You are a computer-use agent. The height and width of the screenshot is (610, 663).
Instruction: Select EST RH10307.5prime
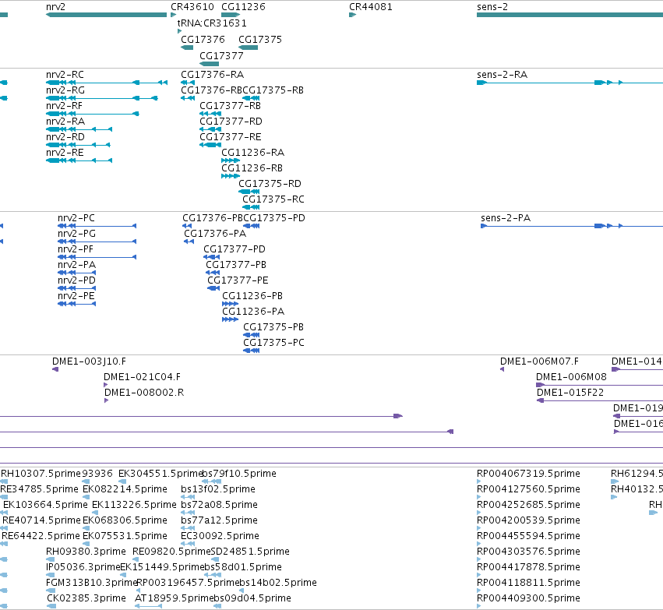(41, 474)
